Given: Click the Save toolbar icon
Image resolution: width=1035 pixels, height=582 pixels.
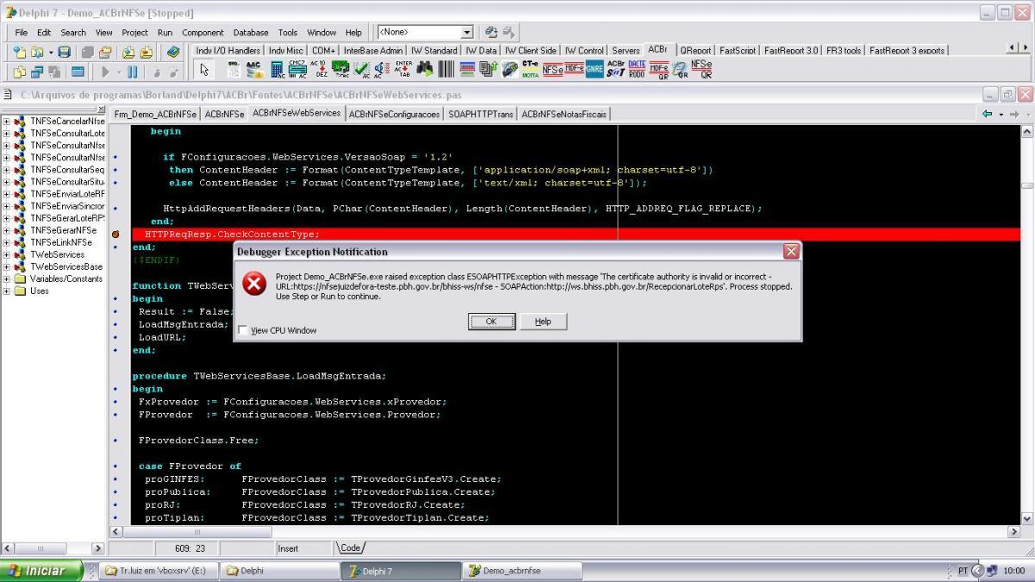Looking at the screenshot, I should point(64,52).
